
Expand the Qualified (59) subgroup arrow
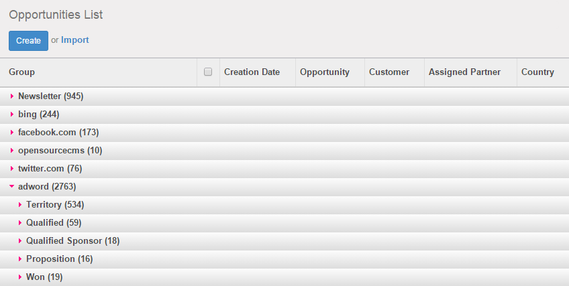pos(20,223)
